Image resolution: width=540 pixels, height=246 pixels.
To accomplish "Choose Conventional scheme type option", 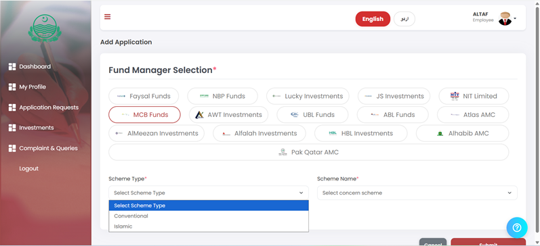I will coord(209,216).
